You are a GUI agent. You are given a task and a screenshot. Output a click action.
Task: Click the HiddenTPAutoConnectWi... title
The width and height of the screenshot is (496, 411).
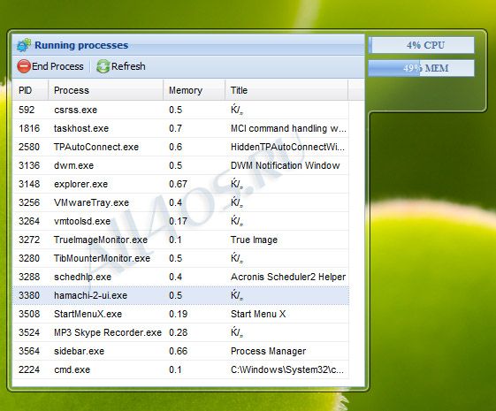pos(287,147)
